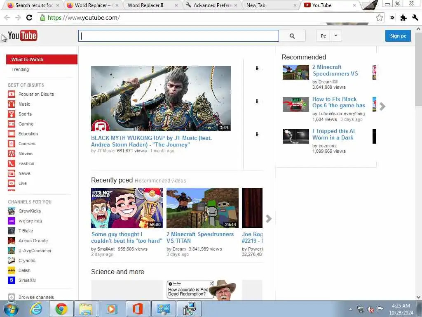This screenshot has width=422, height=317.
Task: Click the Pc button
Action: (323, 36)
